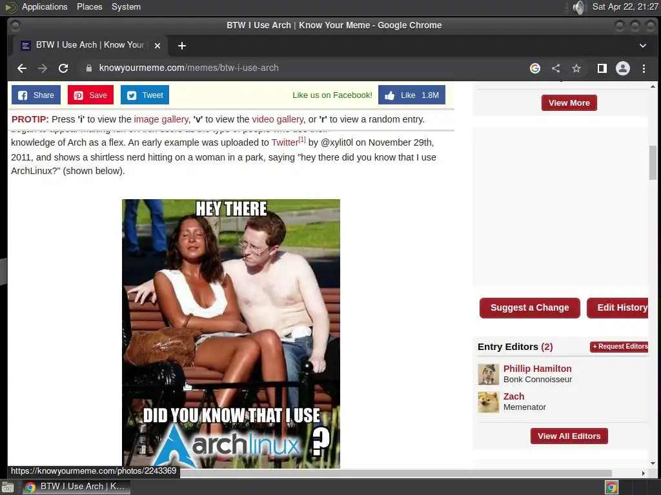Viewport: 661px width, 495px height.
Task: Open the Chrome profile avatar
Action: (x=623, y=68)
